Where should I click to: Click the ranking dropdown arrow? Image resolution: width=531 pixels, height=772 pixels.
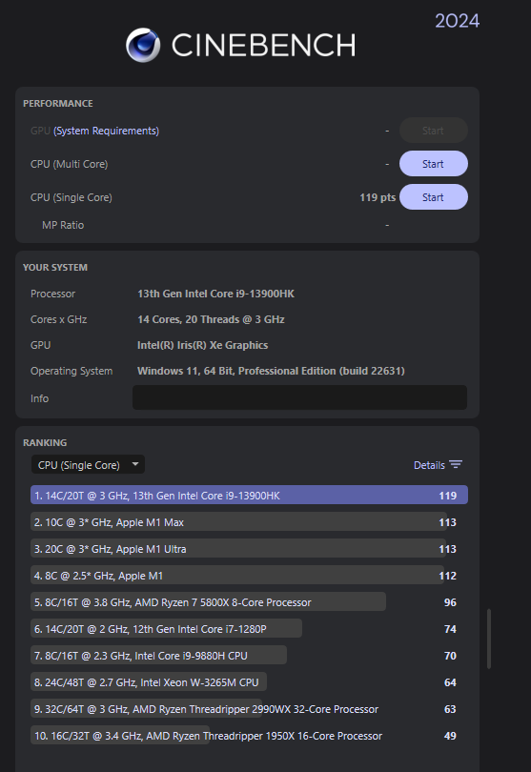tap(135, 464)
